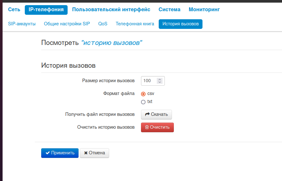282x181 pixels.
Task: Switch to the SIP-аккаунты tab
Action: (x=22, y=24)
